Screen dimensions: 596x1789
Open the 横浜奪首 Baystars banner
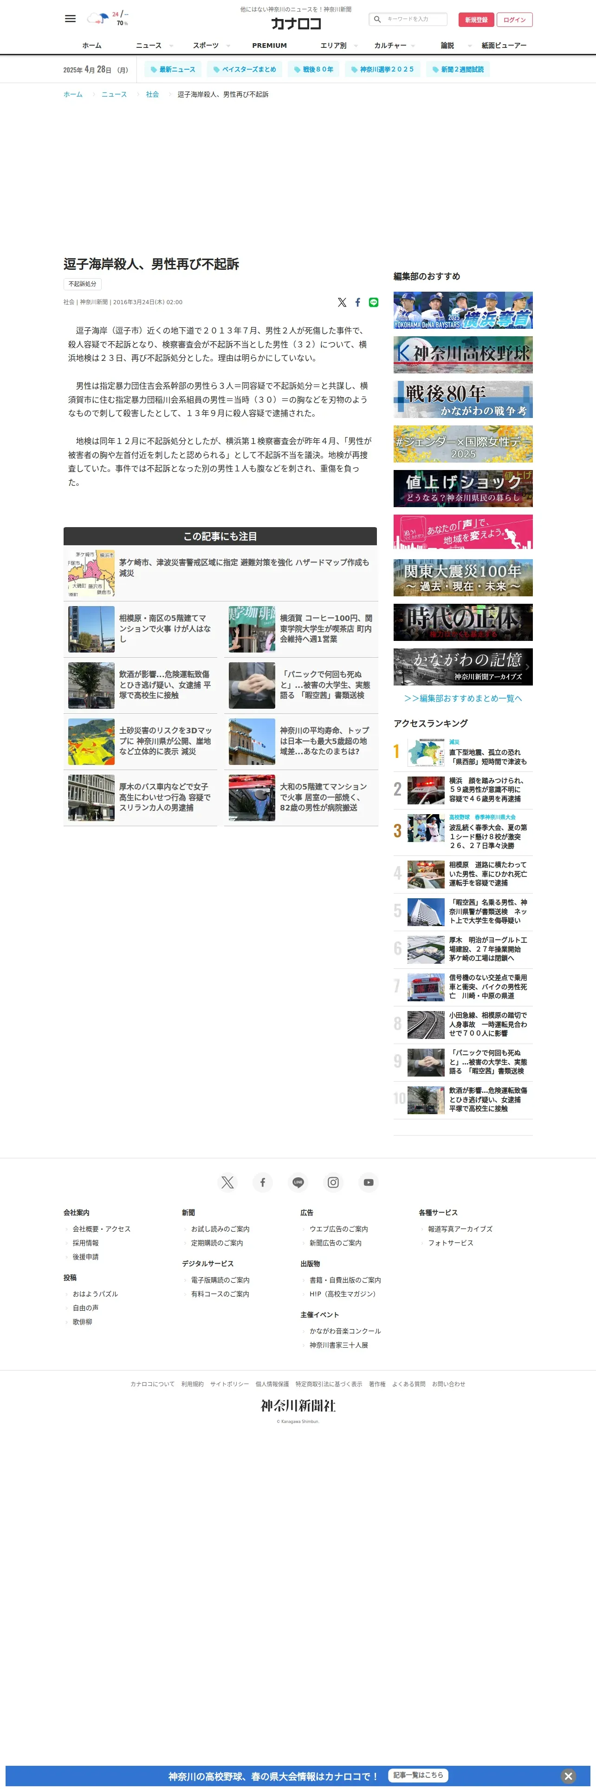[463, 310]
